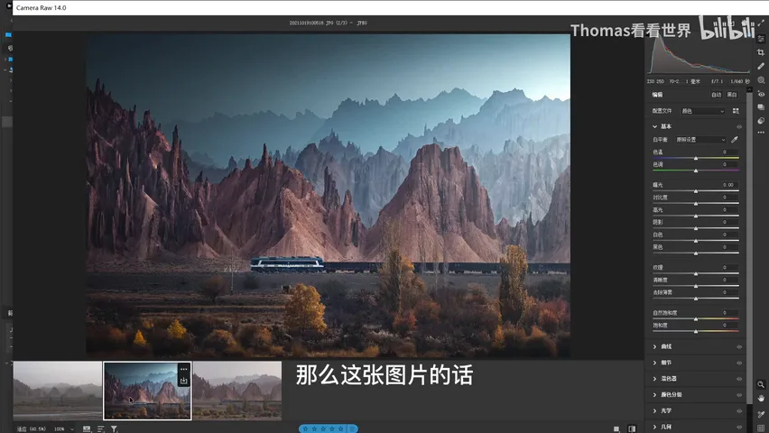Open the 白平衡 white balance dropdown

[700, 140]
